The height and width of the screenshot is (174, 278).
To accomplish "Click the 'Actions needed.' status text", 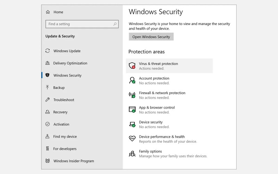I will (152, 68).
